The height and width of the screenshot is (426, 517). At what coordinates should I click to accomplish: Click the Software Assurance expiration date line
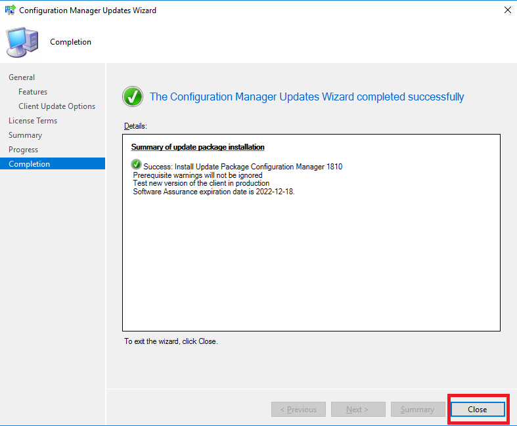tap(214, 192)
